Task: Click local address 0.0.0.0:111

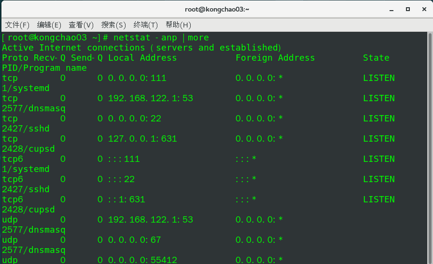Action: click(x=137, y=78)
